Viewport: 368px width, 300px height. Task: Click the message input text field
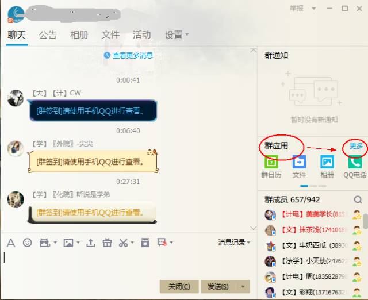(126, 263)
